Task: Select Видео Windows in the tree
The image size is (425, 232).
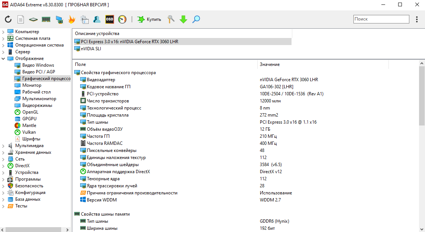Action: [x=38, y=65]
